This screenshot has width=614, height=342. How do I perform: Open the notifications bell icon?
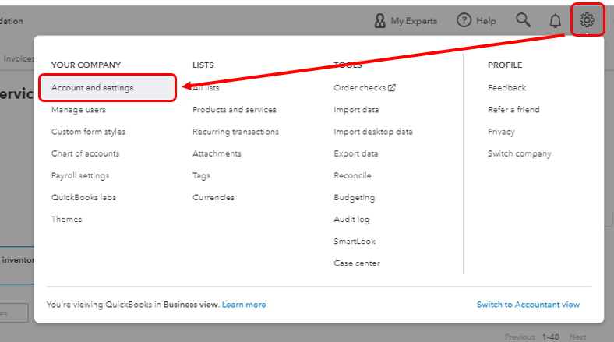(555, 21)
